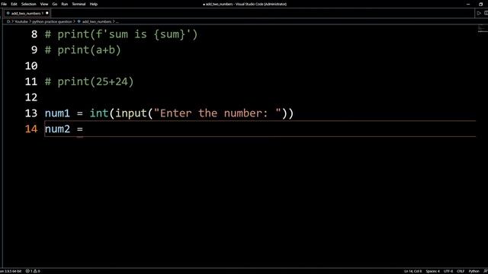Image resolution: width=488 pixels, height=274 pixels.
Task: Click the warning count triangle icon
Action: [x=37, y=271]
